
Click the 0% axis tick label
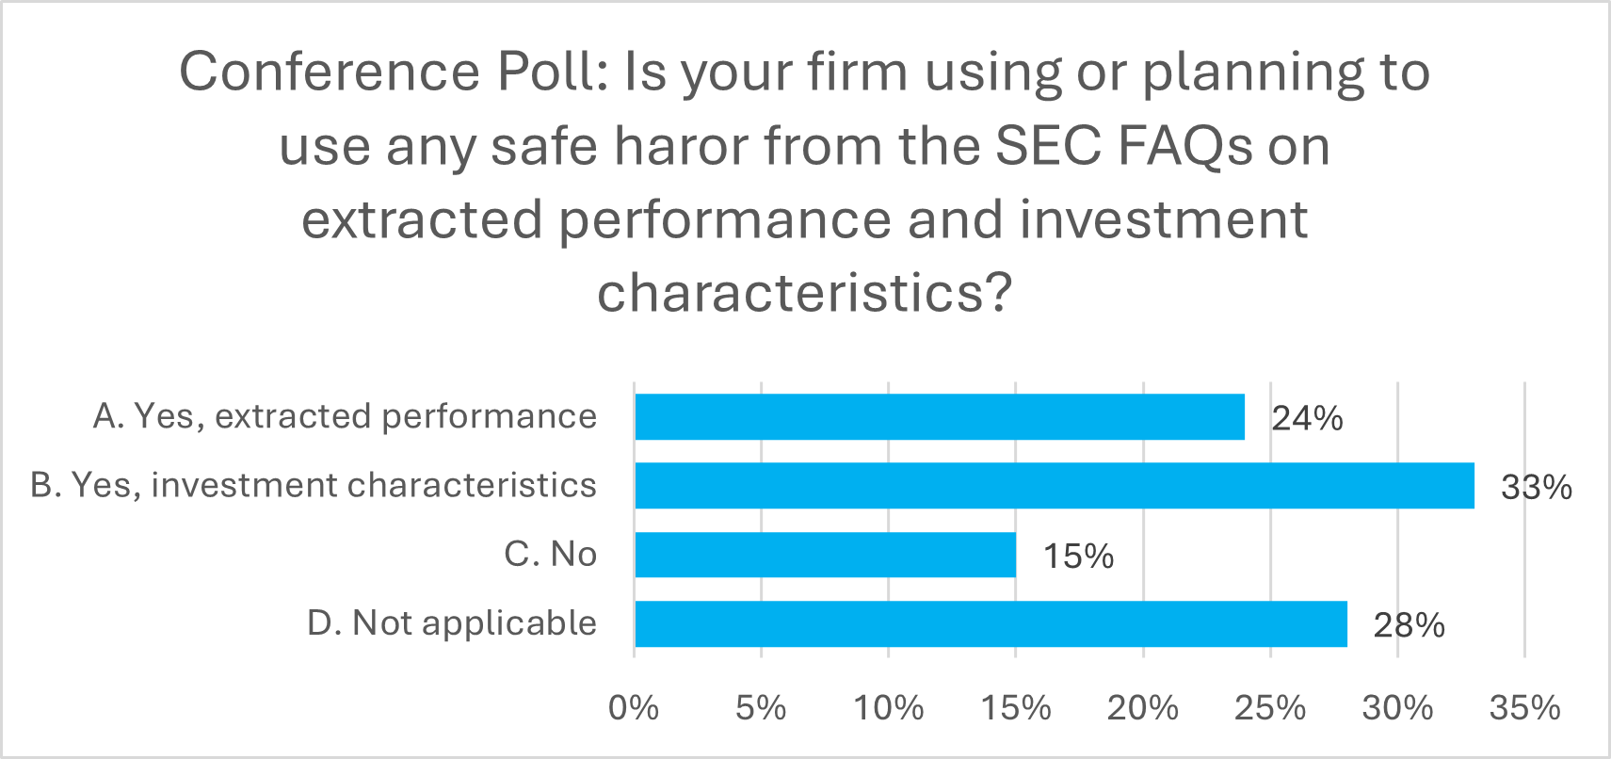tap(634, 708)
